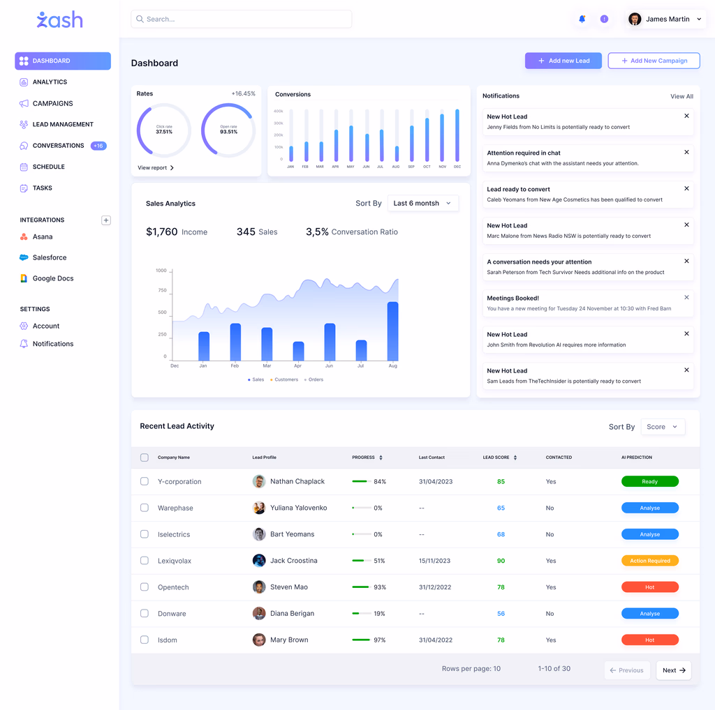Click Add new Lead button
Viewport: 715px width, 710px height.
(563, 61)
